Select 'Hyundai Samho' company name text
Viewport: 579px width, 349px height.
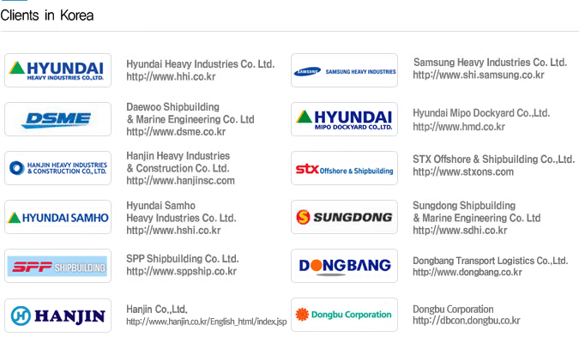[160, 206]
